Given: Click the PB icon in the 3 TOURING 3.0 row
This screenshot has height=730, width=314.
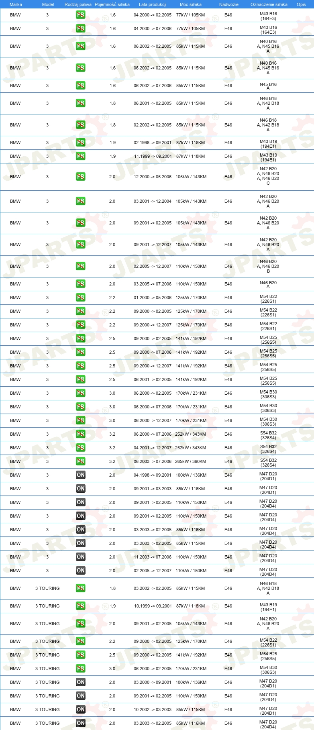Looking at the screenshot, I should (81, 669).
